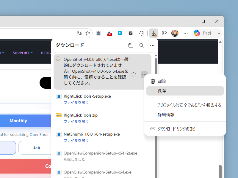238x178 pixels.
Task: Toggle the downloads toolbar button
Action: (154, 33)
